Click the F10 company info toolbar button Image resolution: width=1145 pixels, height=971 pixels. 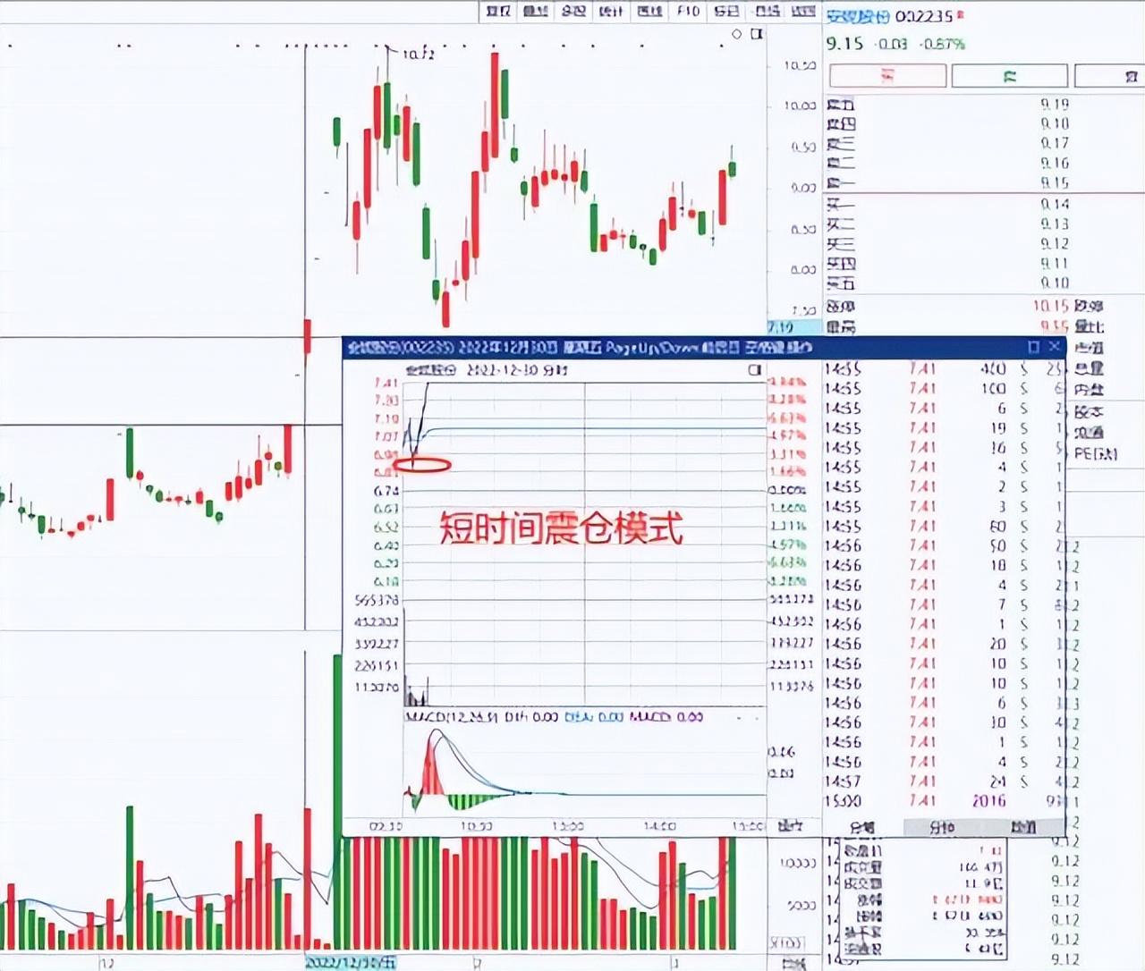tap(687, 11)
